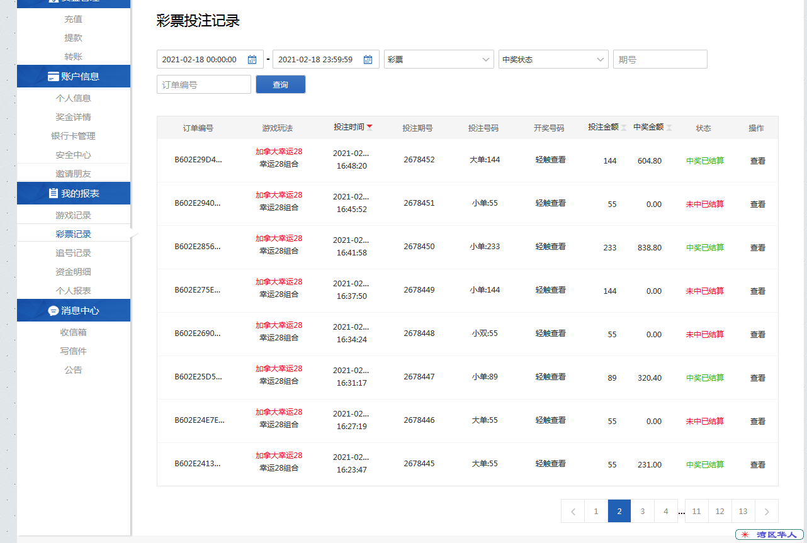Click 未中已结算 status for period 2678449
This screenshot has height=543, width=807.
pos(705,291)
